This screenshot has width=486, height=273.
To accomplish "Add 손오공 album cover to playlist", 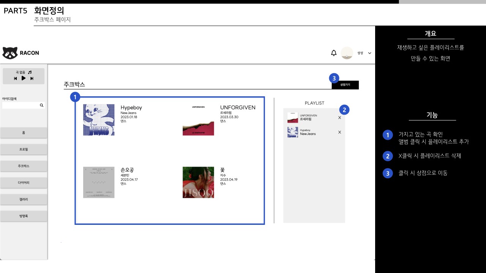I will click(99, 182).
